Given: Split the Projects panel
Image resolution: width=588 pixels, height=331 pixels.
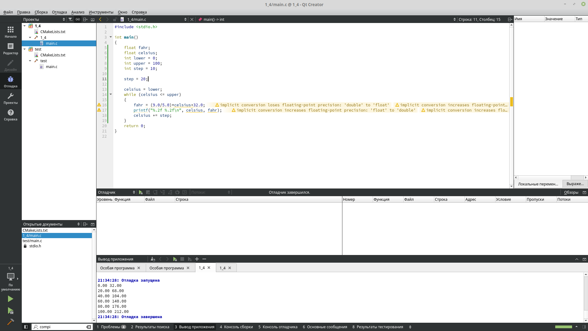Looking at the screenshot, I should (85, 19).
